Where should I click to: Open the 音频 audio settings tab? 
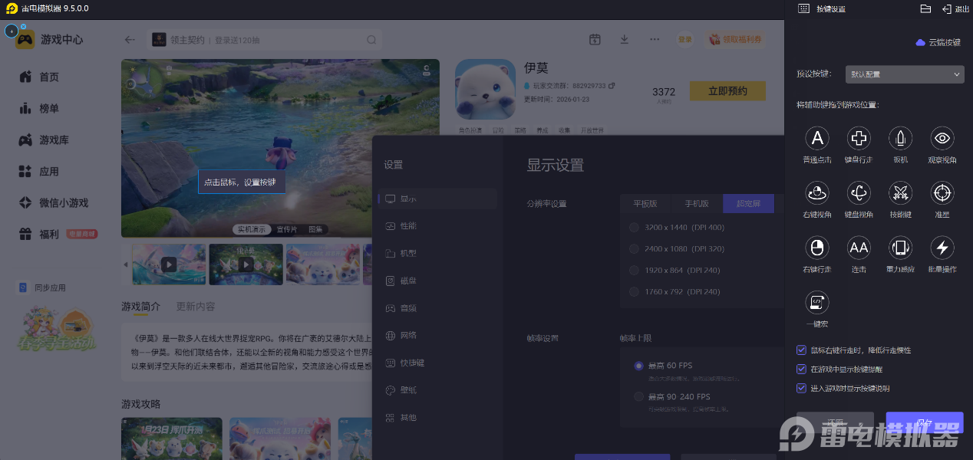click(438, 308)
